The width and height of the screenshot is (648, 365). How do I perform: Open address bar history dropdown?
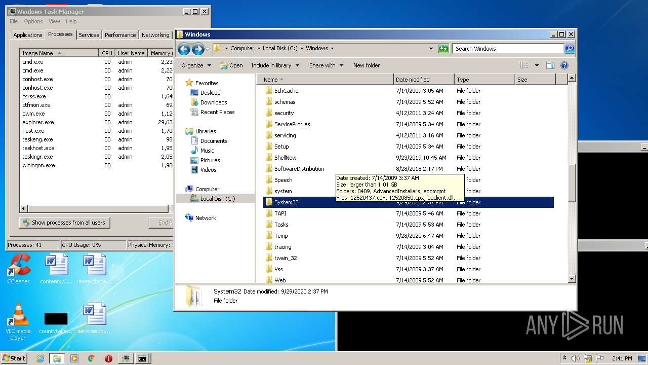point(431,49)
